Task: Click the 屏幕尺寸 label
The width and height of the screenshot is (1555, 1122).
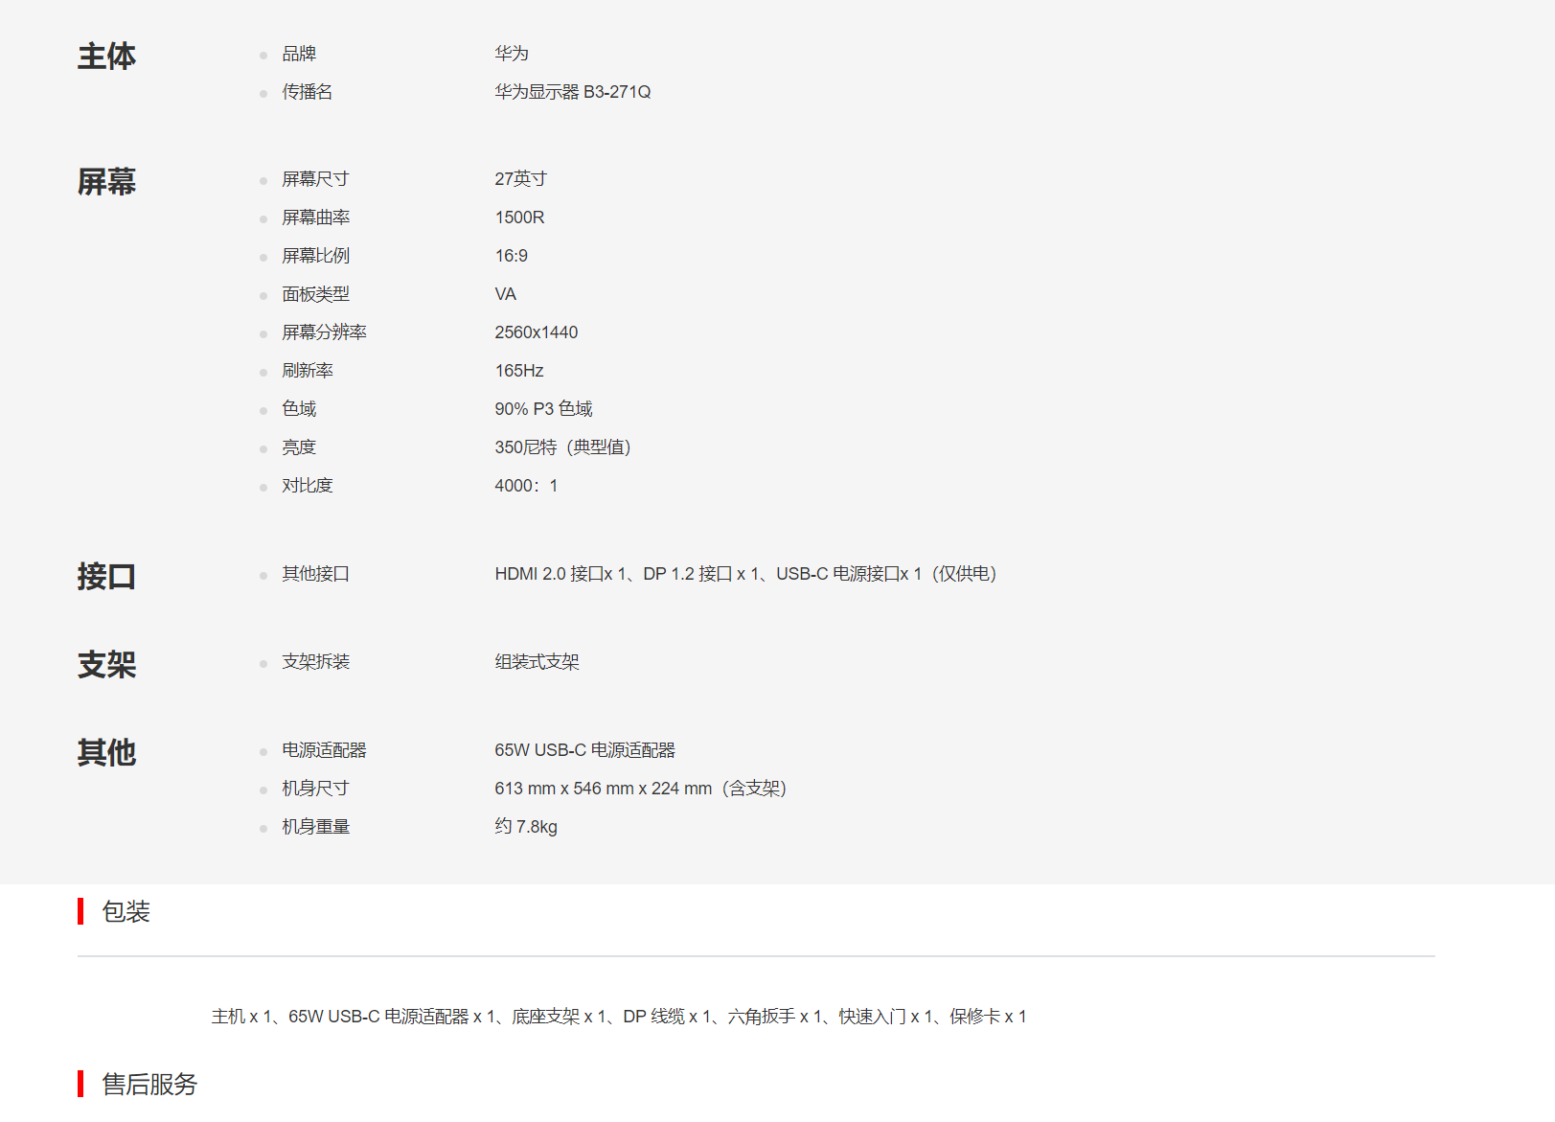Action: pyautogui.click(x=315, y=179)
